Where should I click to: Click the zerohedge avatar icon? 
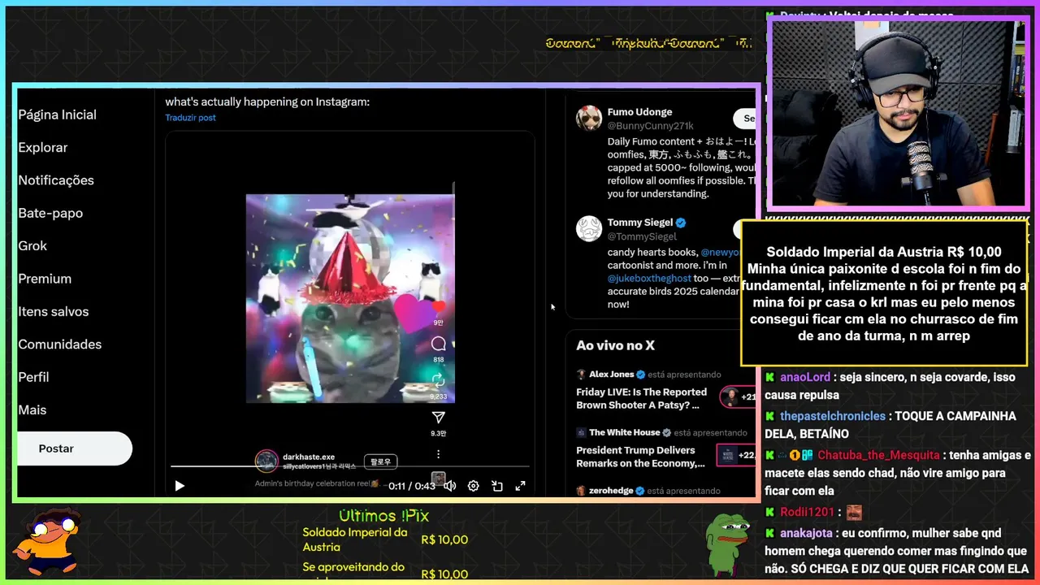(x=581, y=491)
